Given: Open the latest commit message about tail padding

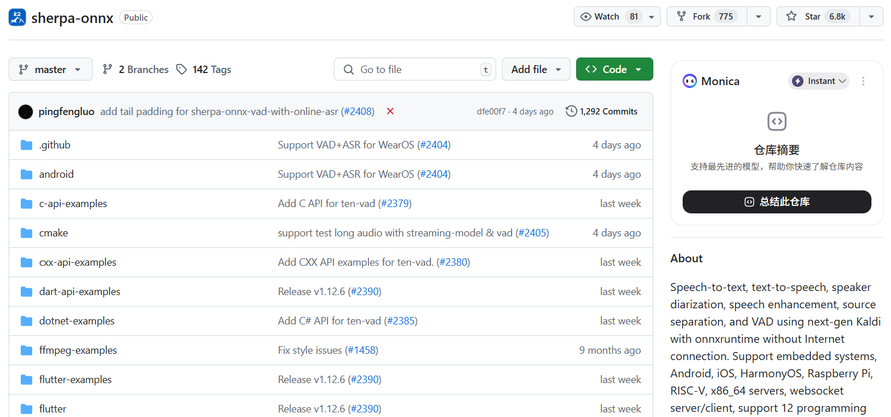Looking at the screenshot, I should click(219, 112).
